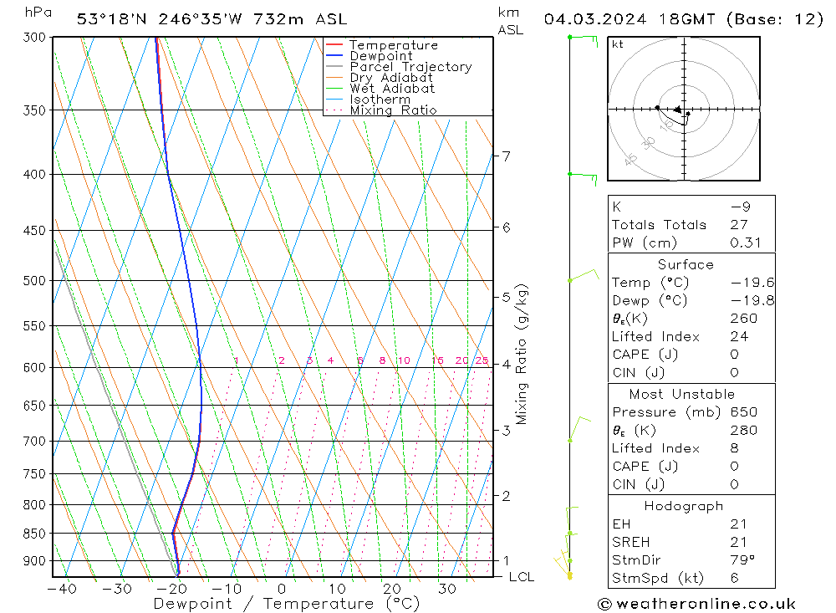Click the PW (cm) value 0.31
Screen dimensions: 836x613
click(746, 243)
